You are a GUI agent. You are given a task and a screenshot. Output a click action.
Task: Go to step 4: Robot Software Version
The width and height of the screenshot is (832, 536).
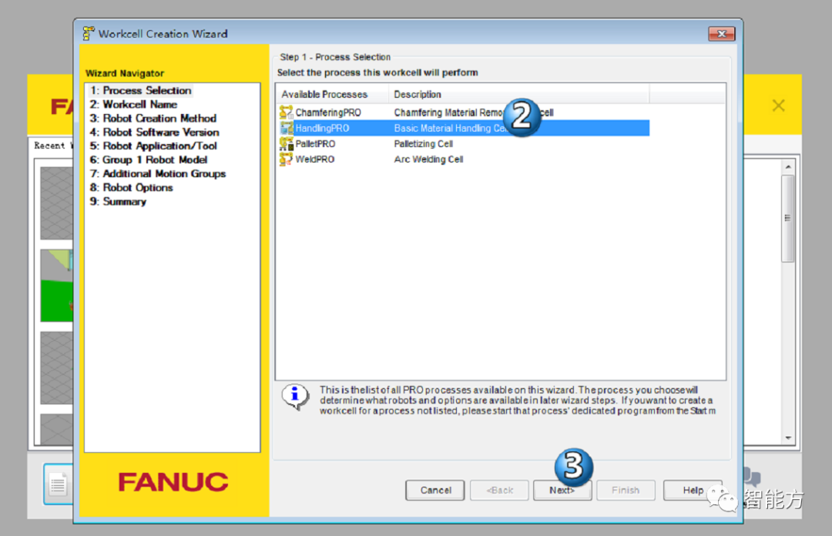tap(154, 132)
